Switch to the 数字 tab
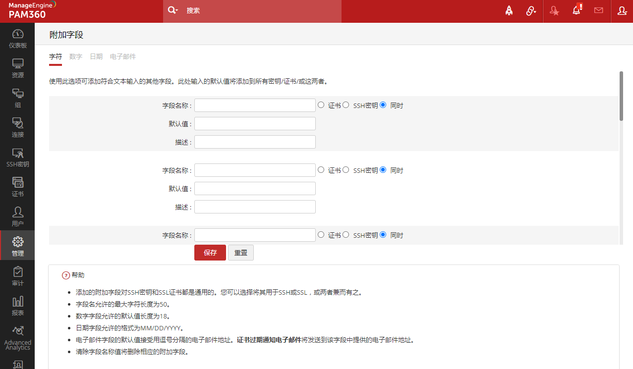 point(76,56)
